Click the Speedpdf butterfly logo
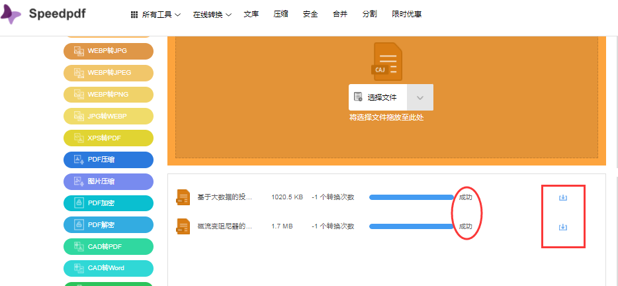 pos(10,15)
